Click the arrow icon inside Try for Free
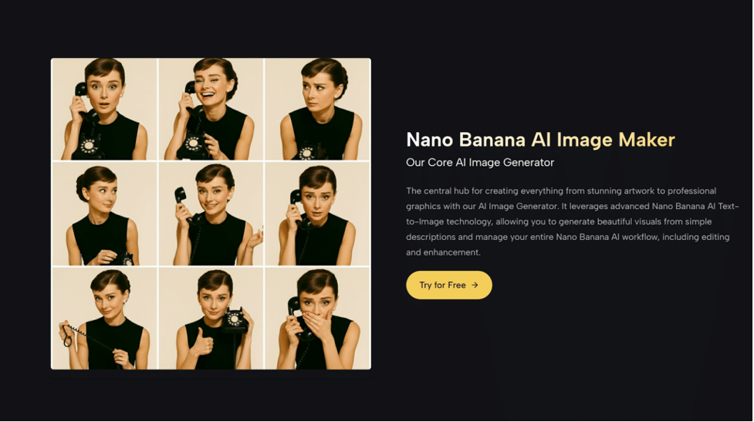The width and height of the screenshot is (754, 422). (x=475, y=285)
